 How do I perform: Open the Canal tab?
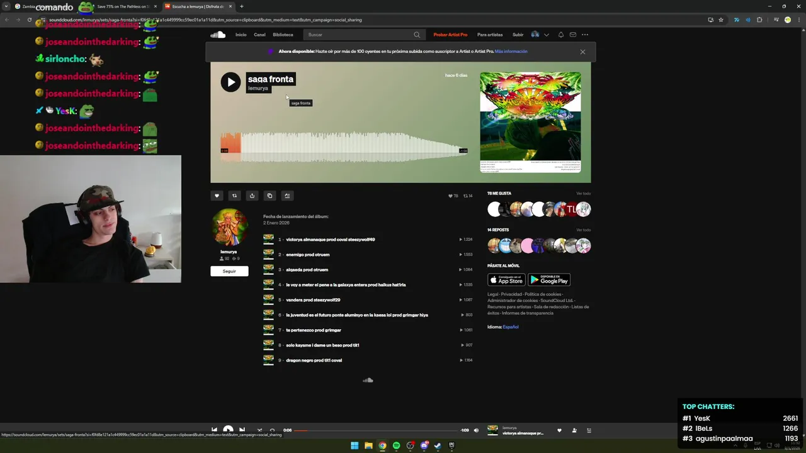(x=259, y=35)
